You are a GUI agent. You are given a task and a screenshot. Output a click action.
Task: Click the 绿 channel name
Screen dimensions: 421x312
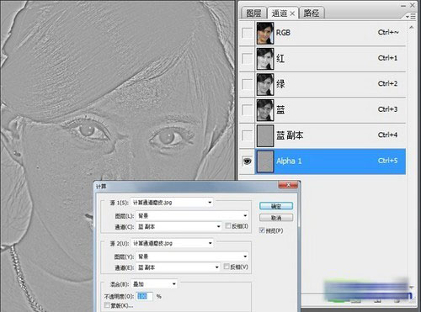click(280, 84)
